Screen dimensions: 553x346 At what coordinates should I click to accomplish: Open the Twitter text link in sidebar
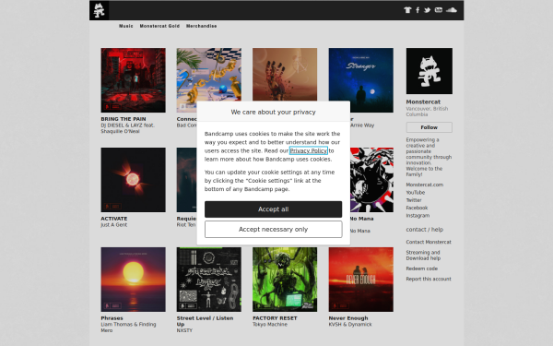(x=413, y=200)
